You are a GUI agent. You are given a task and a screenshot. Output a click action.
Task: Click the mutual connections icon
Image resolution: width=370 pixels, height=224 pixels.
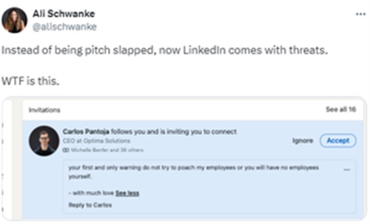tap(66, 150)
